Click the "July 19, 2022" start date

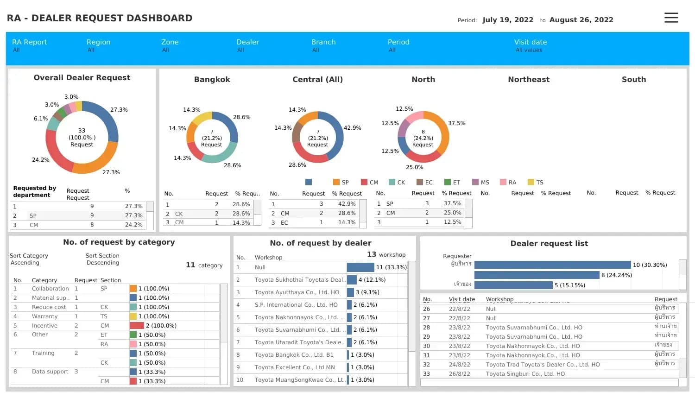pos(508,20)
